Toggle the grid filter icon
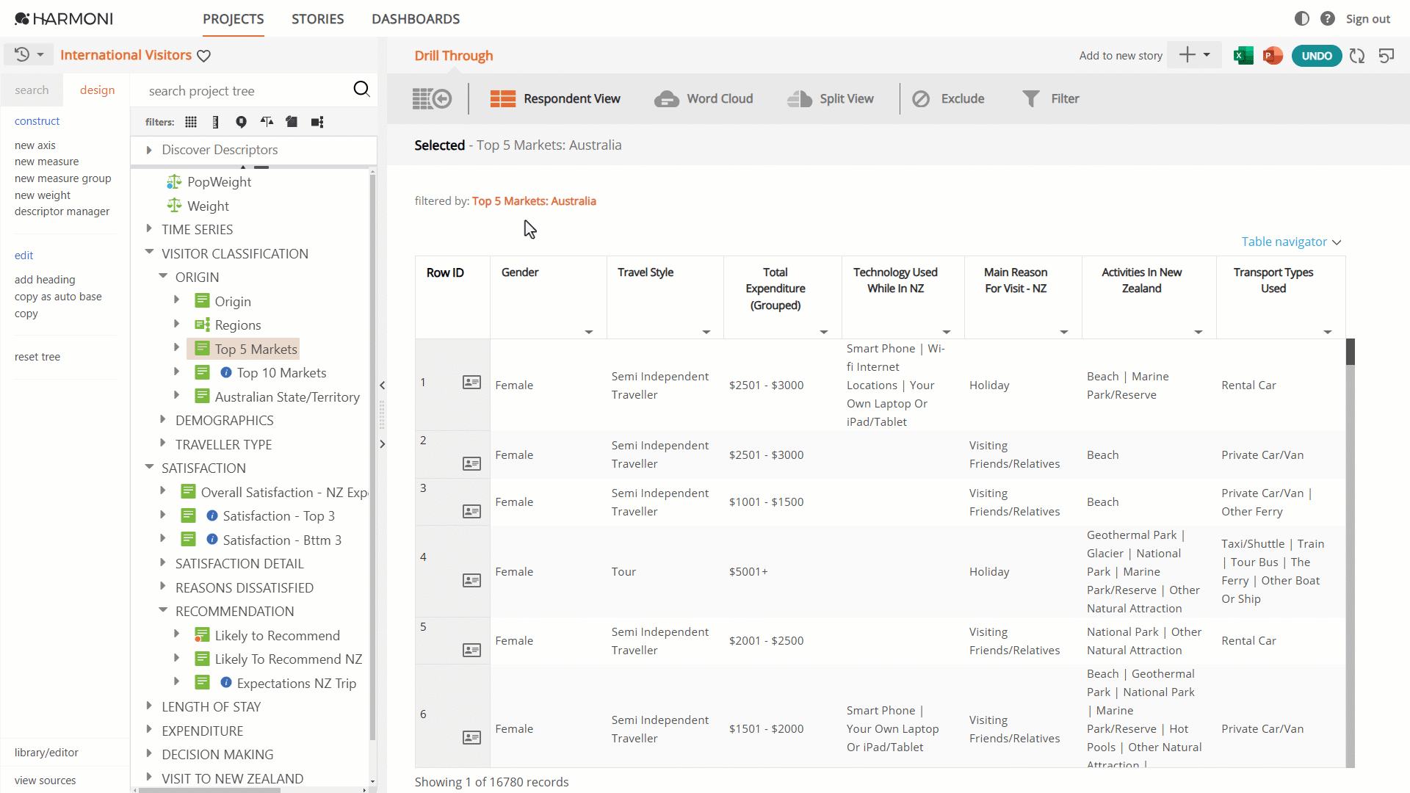Screen dimensions: 1410x793 click(191, 122)
